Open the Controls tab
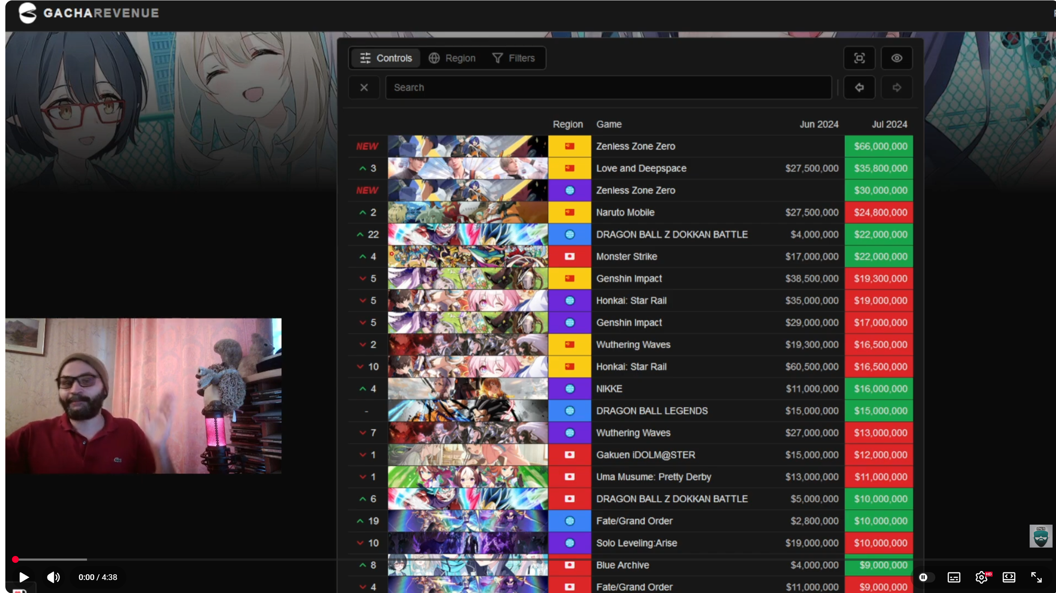This screenshot has height=593, width=1056. coord(385,58)
